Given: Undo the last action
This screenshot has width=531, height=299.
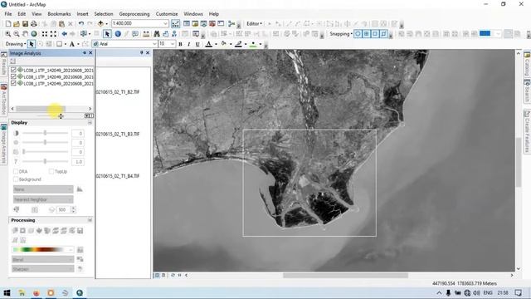Looking at the screenshot, I should [81, 24].
